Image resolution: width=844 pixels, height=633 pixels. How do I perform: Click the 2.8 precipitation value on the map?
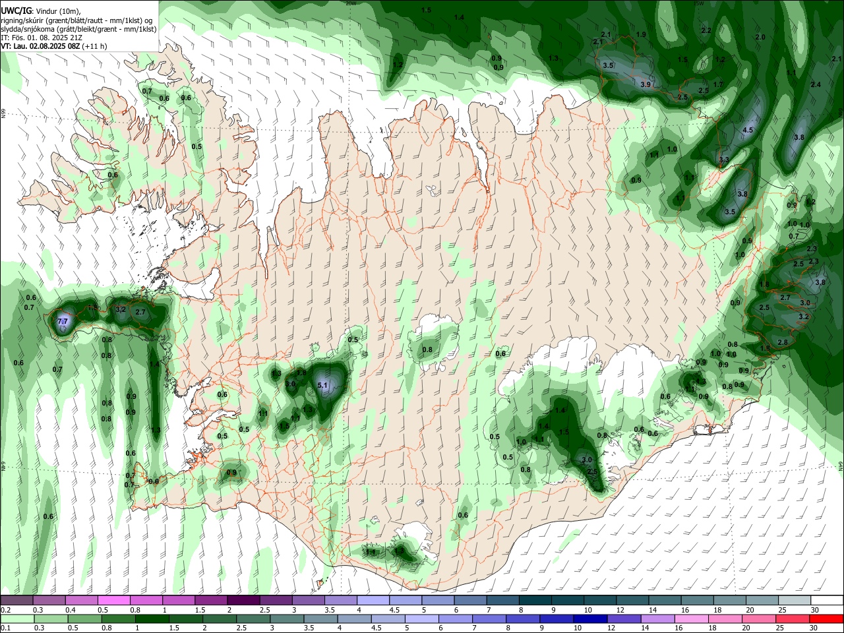click(783, 342)
